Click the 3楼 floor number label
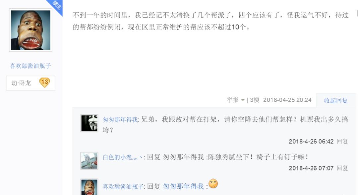Screen dimensions: 358x195 coord(254,100)
